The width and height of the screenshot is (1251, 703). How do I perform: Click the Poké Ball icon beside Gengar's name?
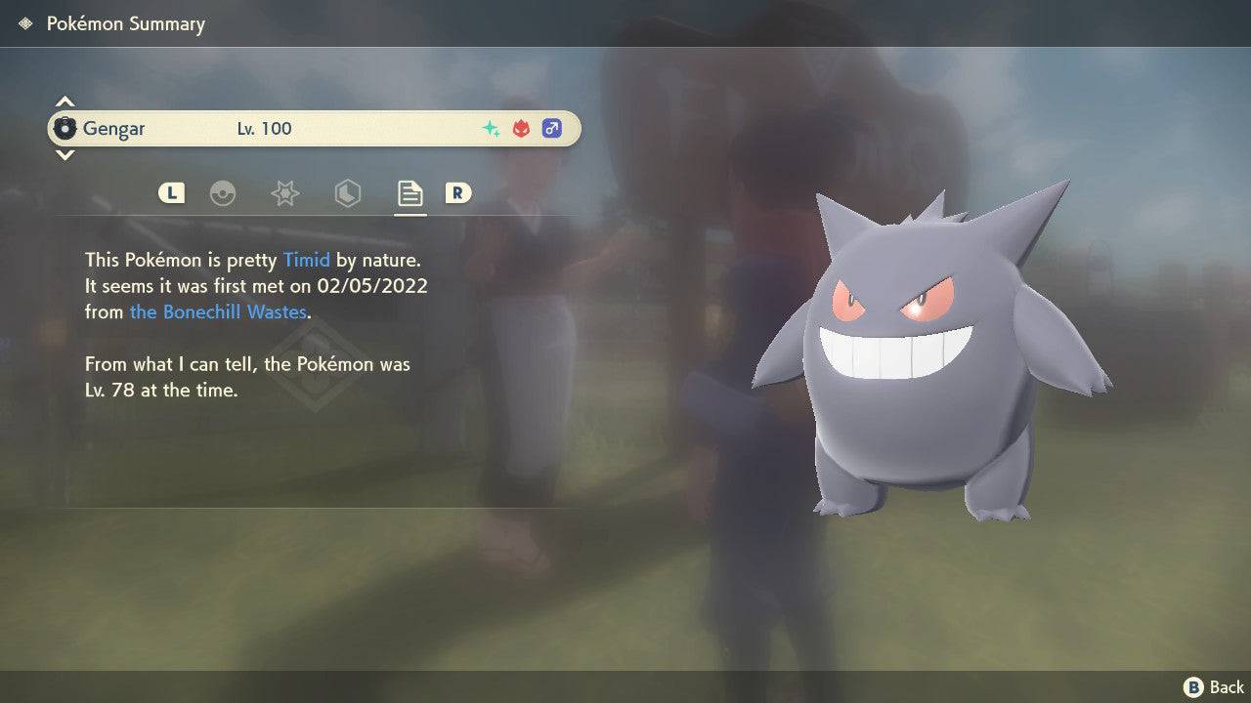coord(67,128)
